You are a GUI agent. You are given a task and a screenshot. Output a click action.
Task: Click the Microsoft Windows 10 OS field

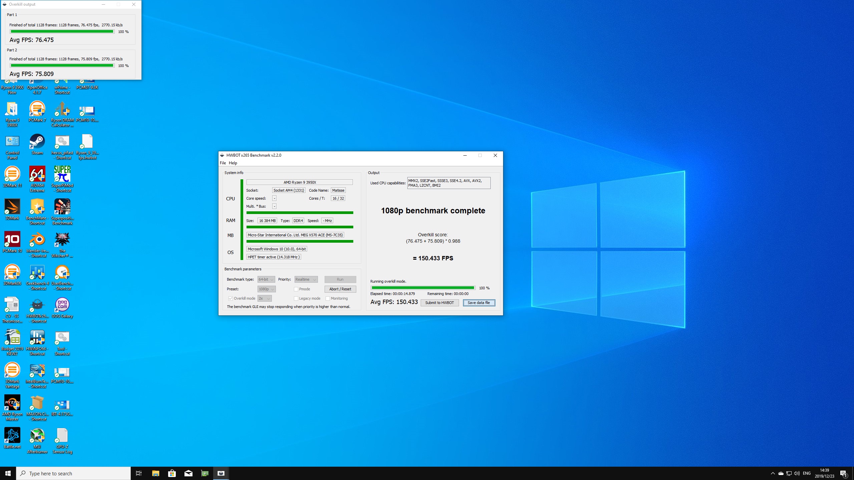click(277, 249)
